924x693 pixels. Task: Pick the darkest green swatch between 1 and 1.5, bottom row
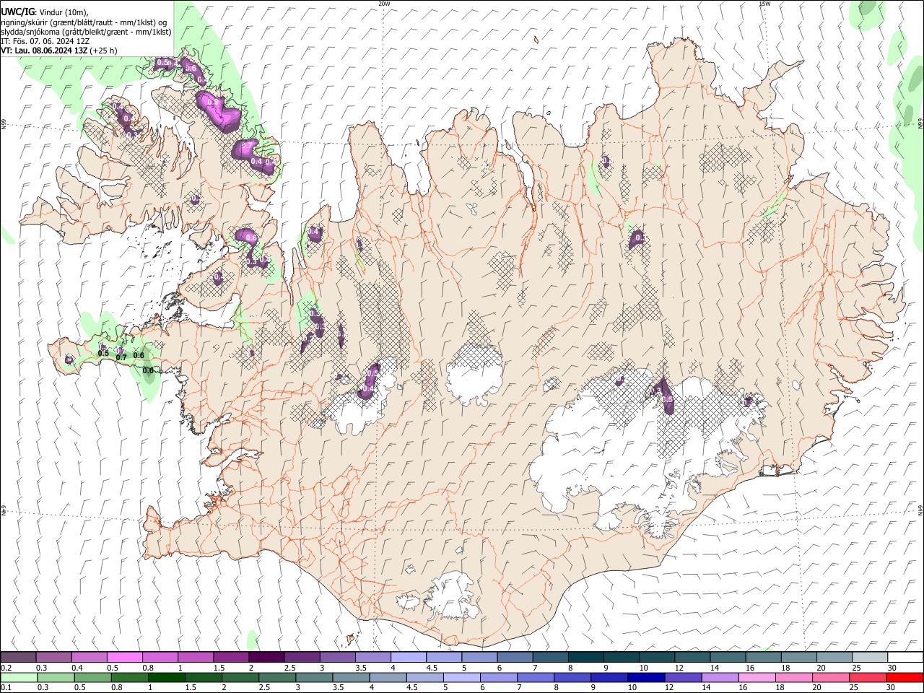coord(166,678)
